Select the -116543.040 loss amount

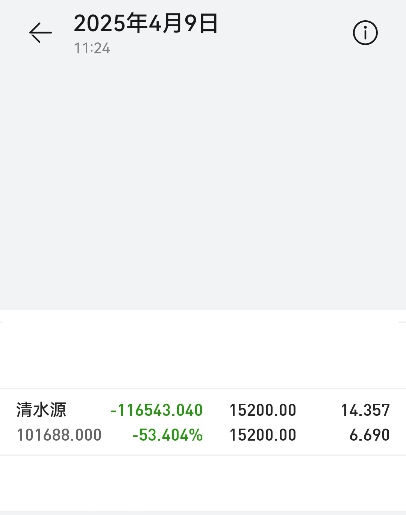pos(156,410)
